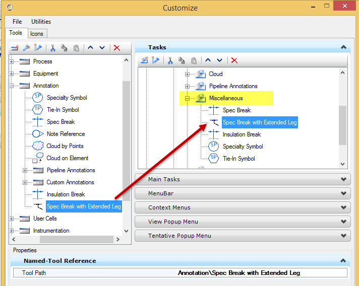
Task: Expand the View Popup Menu section
Action: 243,222
